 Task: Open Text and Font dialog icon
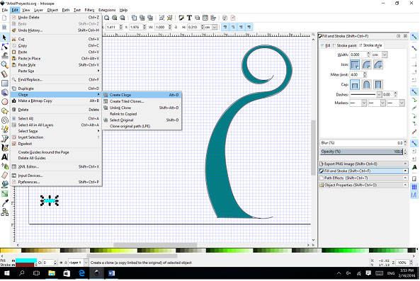(189, 18)
